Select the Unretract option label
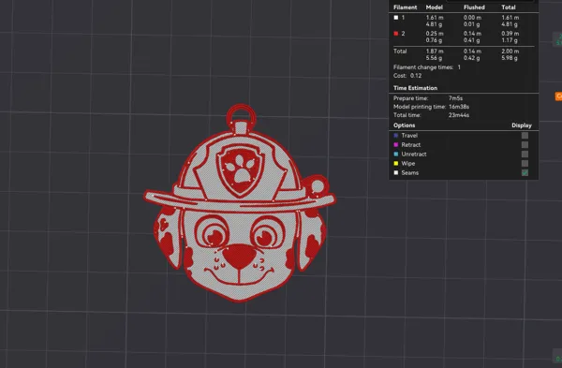Screen dimensions: 562x368 tap(414, 155)
